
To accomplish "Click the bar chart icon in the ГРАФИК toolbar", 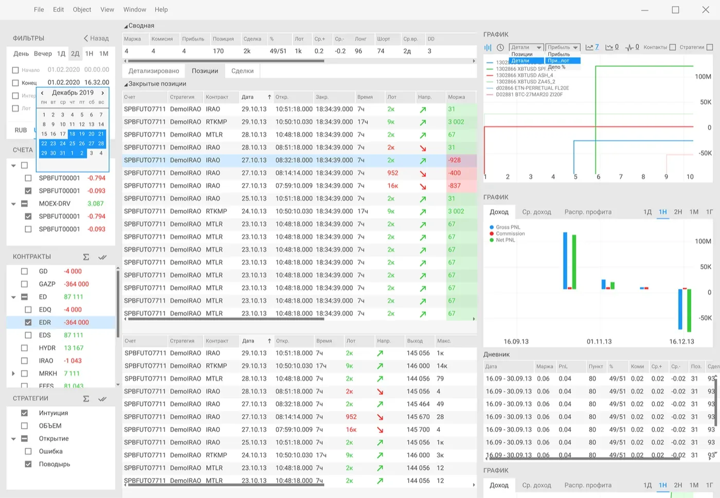I will tap(488, 47).
